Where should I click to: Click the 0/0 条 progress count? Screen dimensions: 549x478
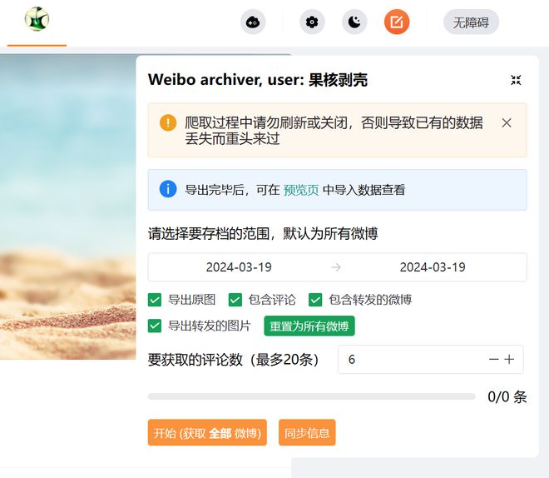click(507, 396)
